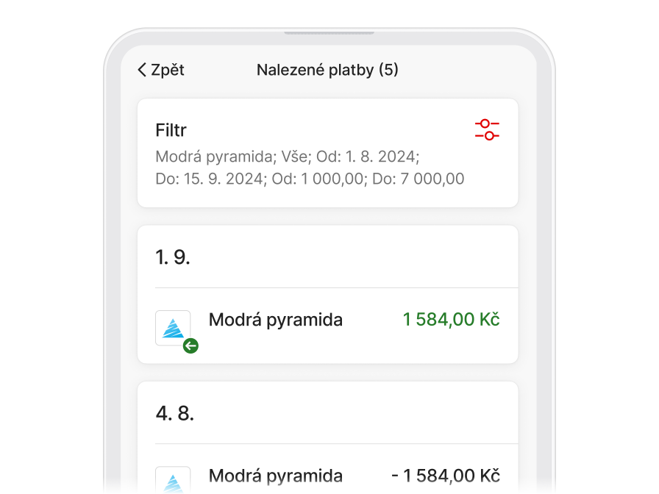Click the negative - 1 584,00 Kč amount

[x=445, y=476]
